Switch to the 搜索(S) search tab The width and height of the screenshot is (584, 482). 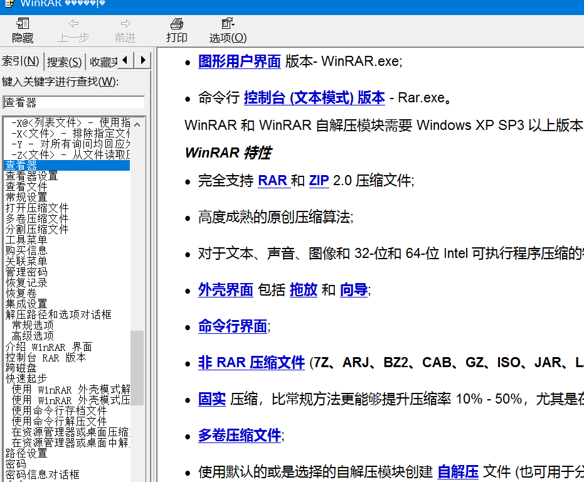pos(65,62)
